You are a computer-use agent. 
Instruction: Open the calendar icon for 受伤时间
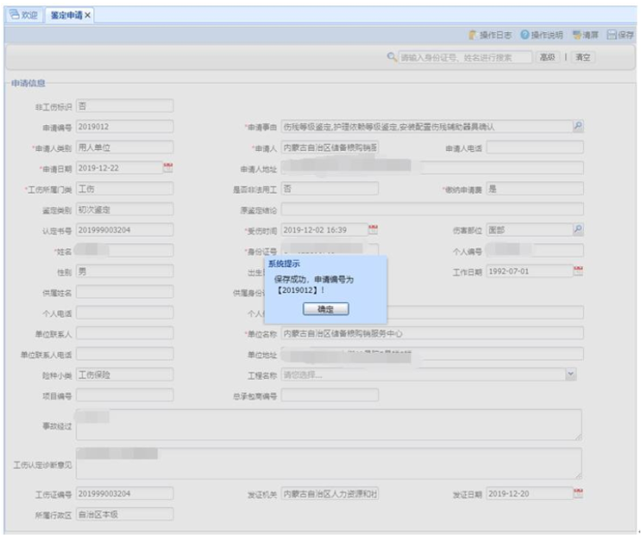pos(373,230)
